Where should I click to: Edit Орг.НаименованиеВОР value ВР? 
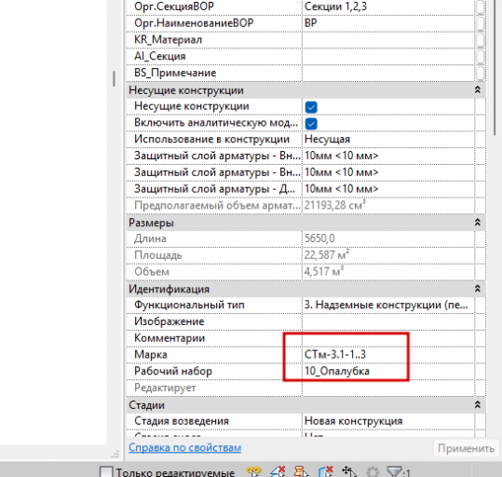click(x=388, y=23)
